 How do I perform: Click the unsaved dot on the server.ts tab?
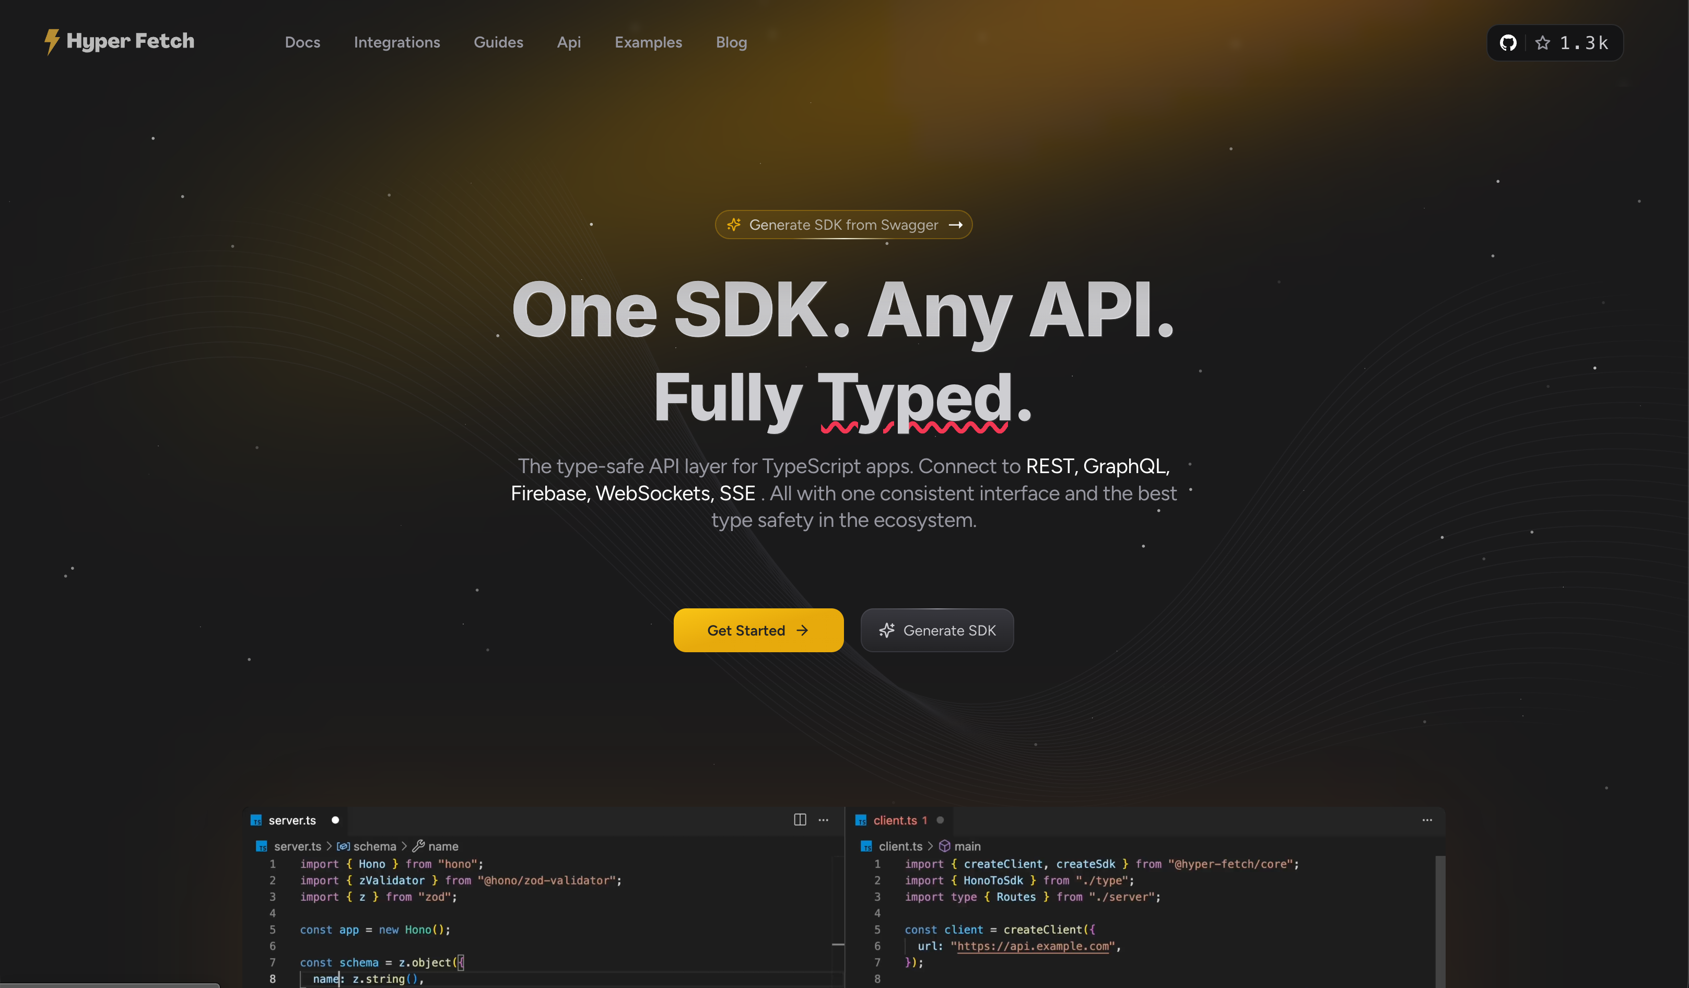coord(335,820)
